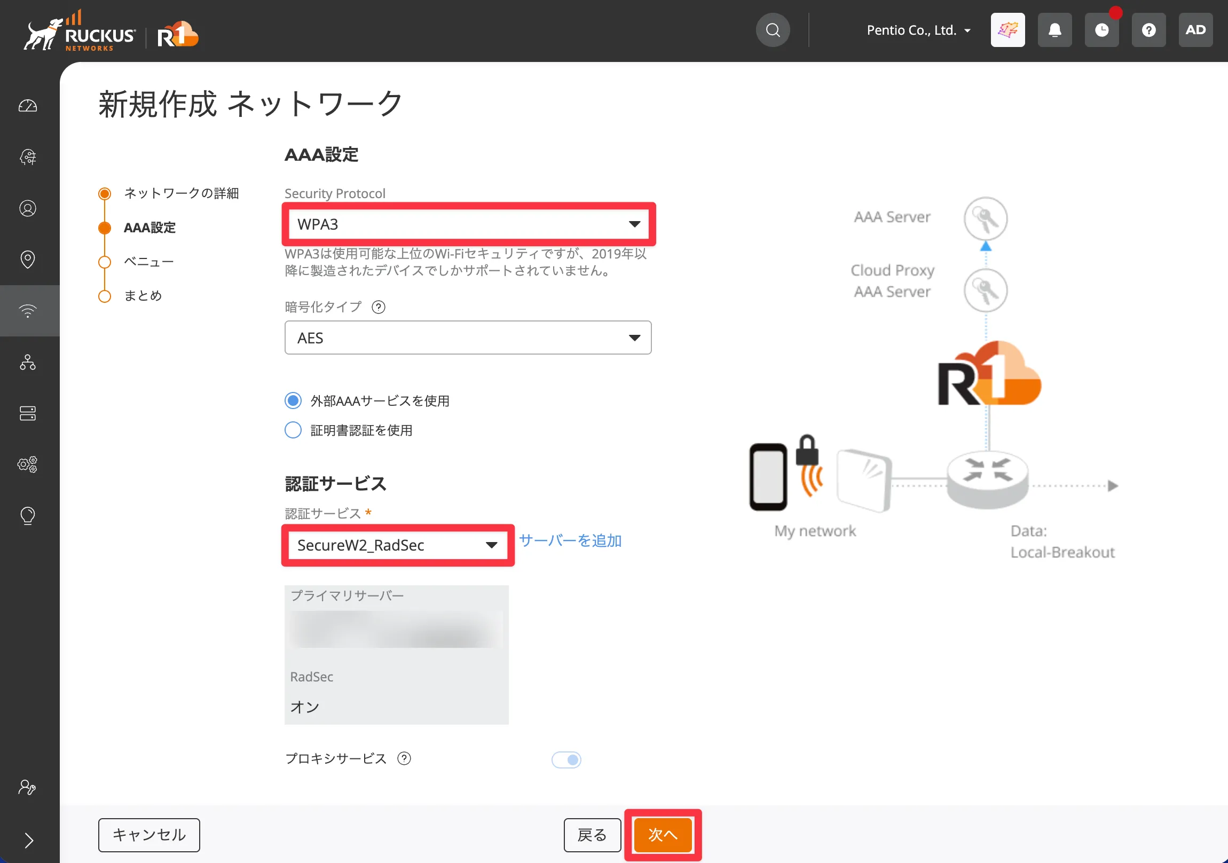This screenshot has height=863, width=1228.
Task: Click the blurred プライマリサーバー value
Action: tap(396, 630)
